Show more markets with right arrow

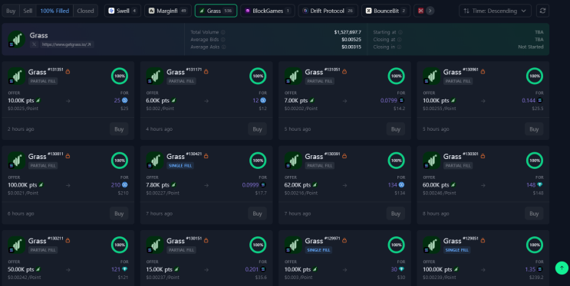(x=430, y=11)
